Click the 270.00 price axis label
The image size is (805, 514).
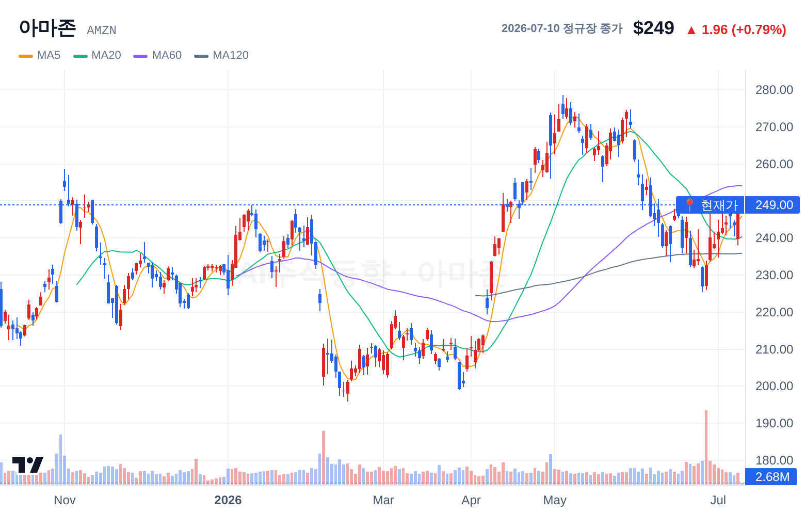pyautogui.click(x=774, y=127)
